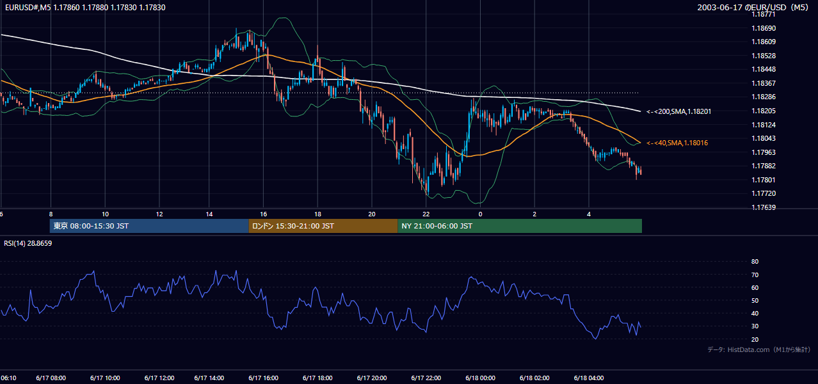Click hour tick 18 under price chart
The height and width of the screenshot is (384, 818).
(x=317, y=214)
